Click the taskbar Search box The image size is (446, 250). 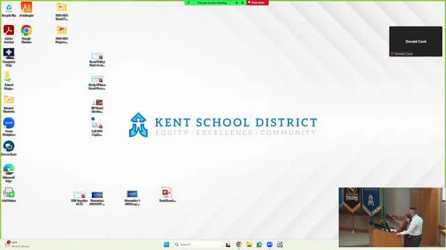[198, 244]
